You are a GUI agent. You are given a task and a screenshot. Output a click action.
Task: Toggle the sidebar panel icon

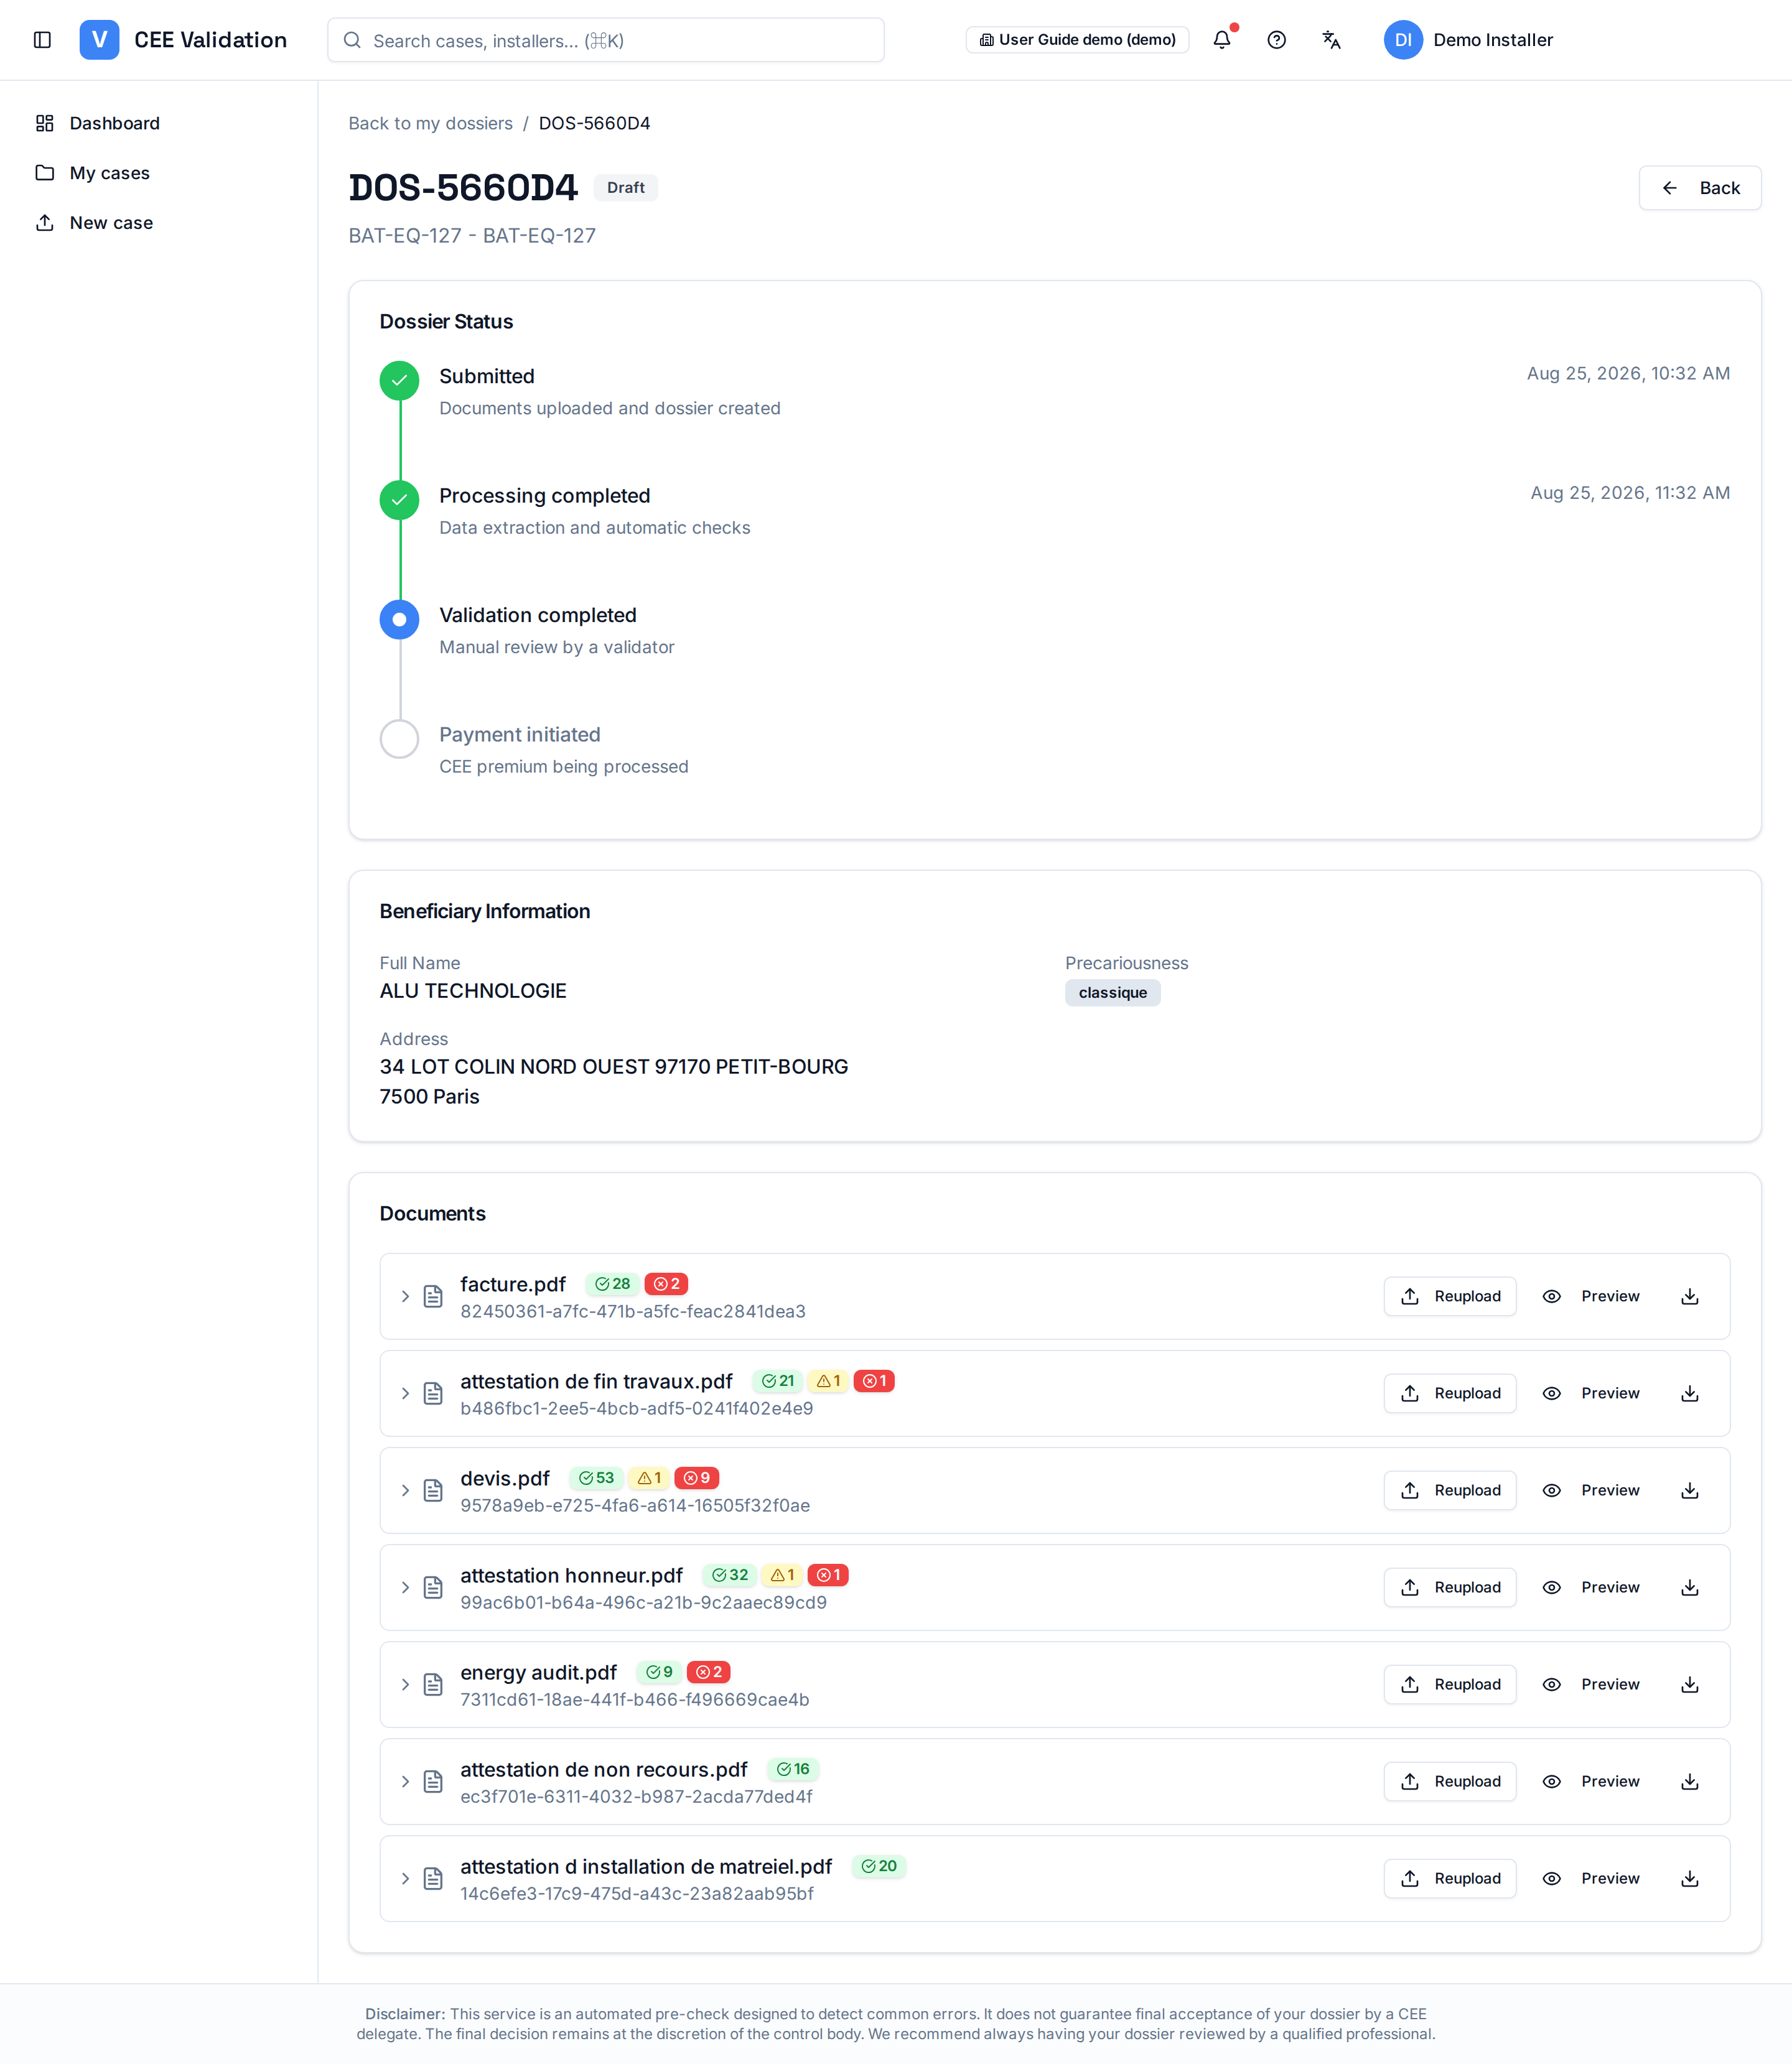(x=42, y=40)
